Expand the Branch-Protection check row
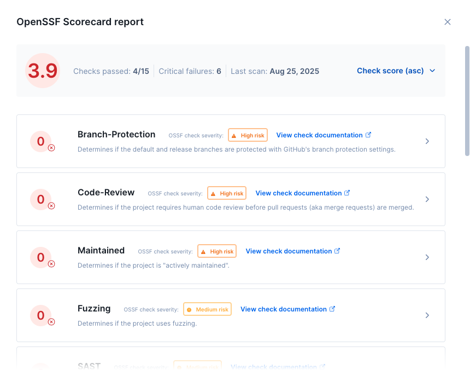Viewport: 470px width, 387px height. click(x=427, y=141)
